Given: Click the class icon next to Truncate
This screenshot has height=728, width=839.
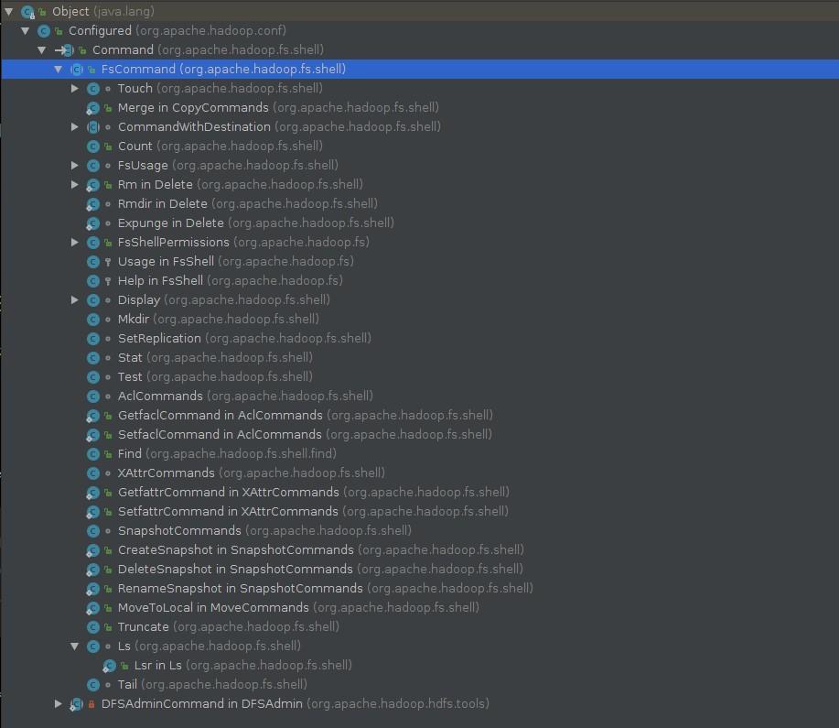Looking at the screenshot, I should (x=92, y=626).
